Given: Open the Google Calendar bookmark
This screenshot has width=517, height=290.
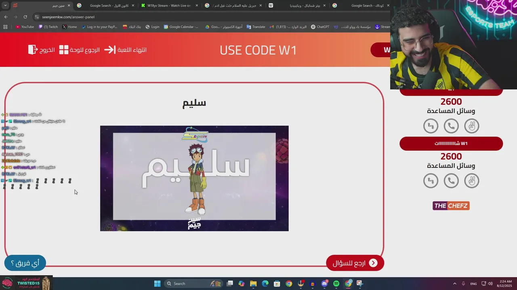Looking at the screenshot, I should 181,27.
